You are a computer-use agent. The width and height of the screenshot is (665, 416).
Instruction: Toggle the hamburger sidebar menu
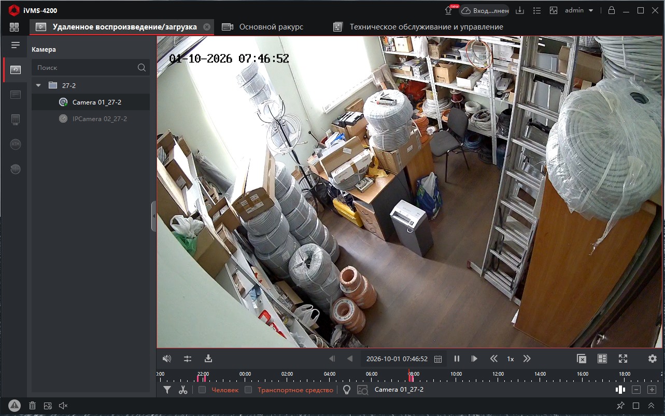click(x=15, y=46)
